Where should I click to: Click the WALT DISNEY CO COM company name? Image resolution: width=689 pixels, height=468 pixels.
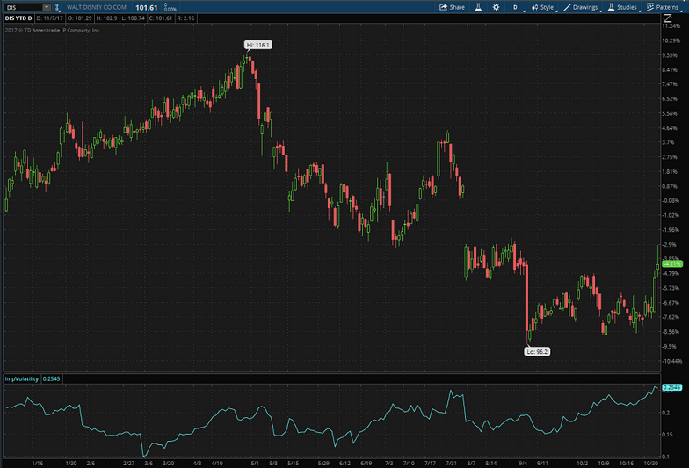tap(97, 7)
